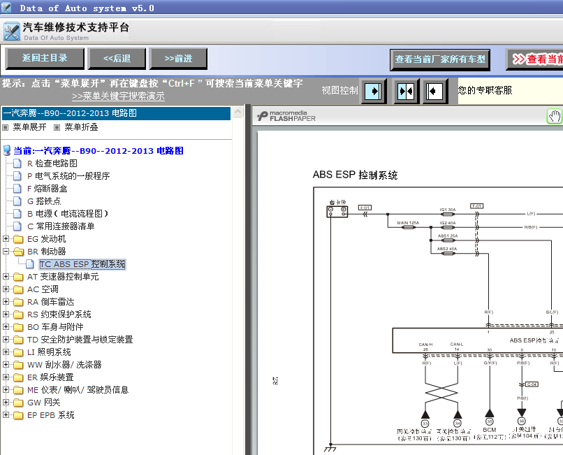Click the view control left-arrow icon
Screen dimensions: 563x455
coord(435,92)
